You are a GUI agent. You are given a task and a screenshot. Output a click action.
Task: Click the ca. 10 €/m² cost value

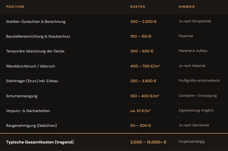pyautogui.click(x=140, y=111)
